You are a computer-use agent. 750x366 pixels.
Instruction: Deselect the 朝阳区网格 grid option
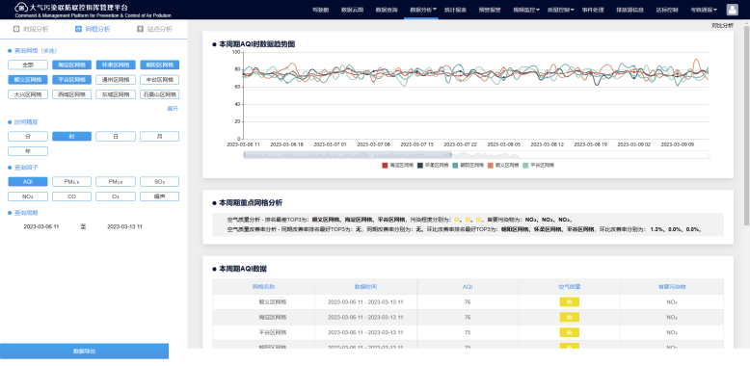[x=160, y=65]
